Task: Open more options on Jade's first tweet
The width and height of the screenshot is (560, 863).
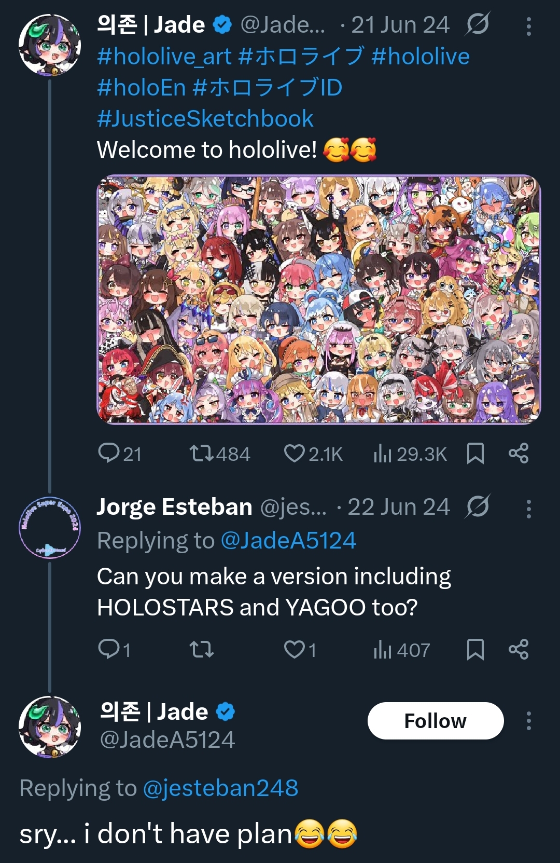Action: pos(528,26)
